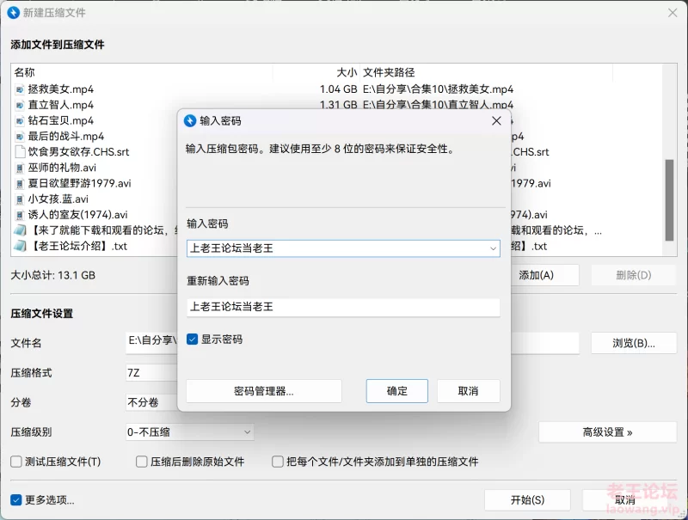The image size is (688, 520).
Task: Select 夏日欲望野游1979.avi in file list
Action: [79, 183]
